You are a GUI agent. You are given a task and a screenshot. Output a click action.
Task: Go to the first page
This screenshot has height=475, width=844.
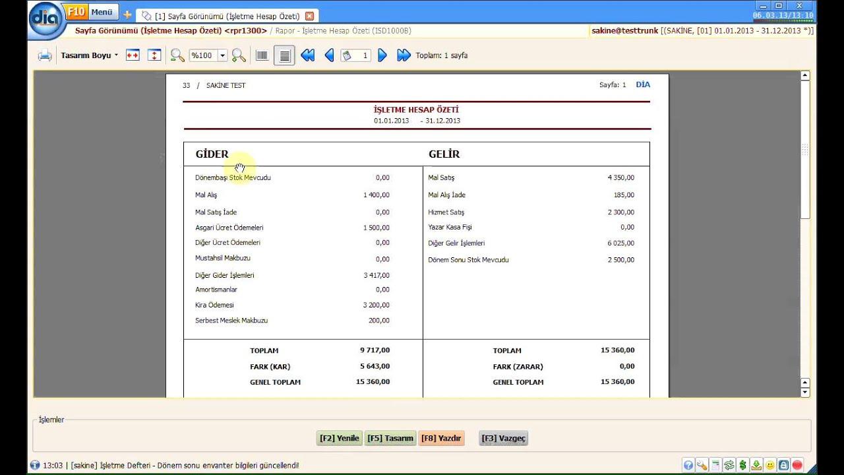point(307,55)
